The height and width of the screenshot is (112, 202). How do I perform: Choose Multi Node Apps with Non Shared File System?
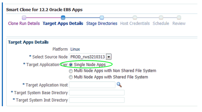tap(71, 71)
